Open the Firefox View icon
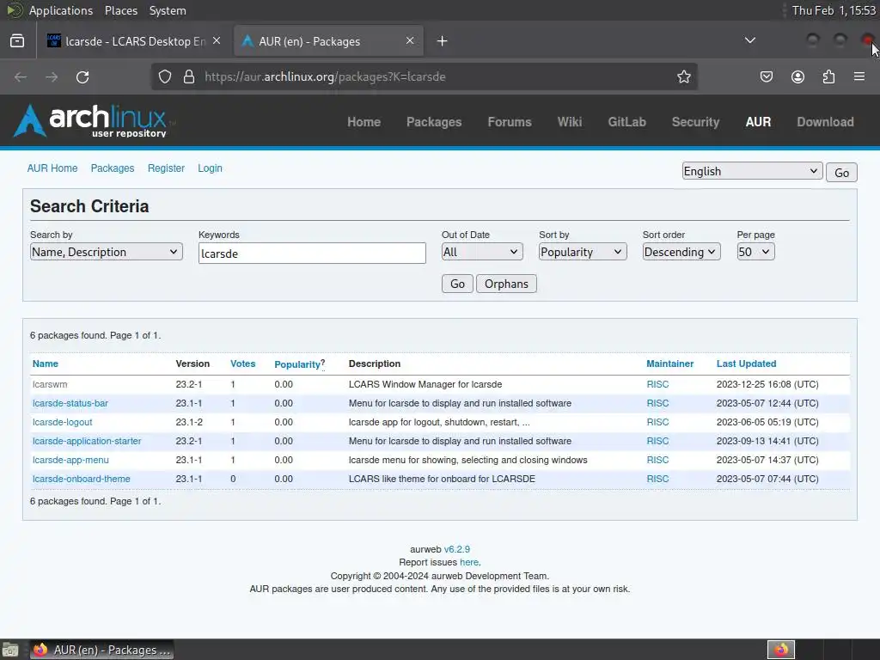Image resolution: width=880 pixels, height=660 pixels. 17,41
